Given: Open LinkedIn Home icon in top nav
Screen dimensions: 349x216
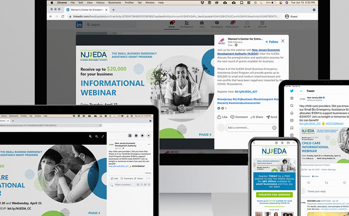Looking at the screenshot, I should coord(171,24).
